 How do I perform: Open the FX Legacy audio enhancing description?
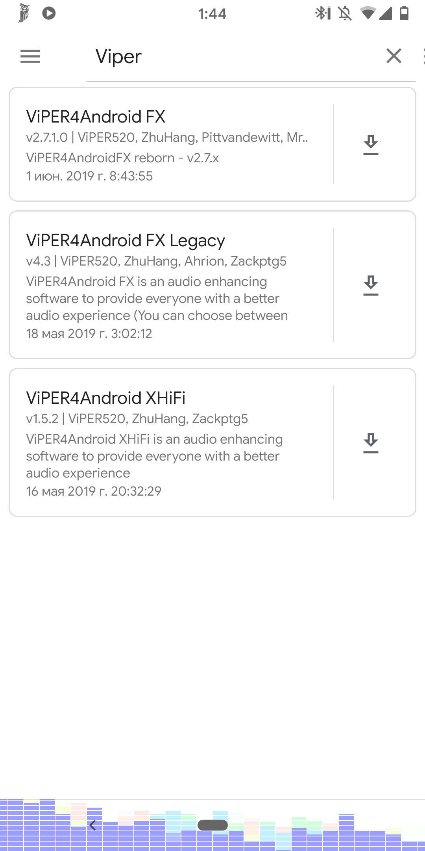[157, 298]
